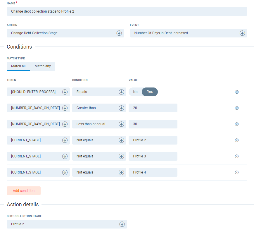254x237 pixels.
Task: Click the Name input field
Action: [127, 11]
